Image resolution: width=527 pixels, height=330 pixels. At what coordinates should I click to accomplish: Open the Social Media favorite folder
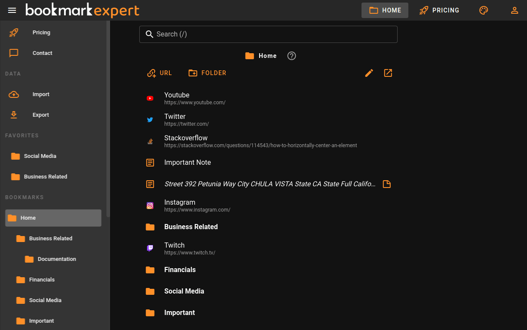click(x=40, y=156)
